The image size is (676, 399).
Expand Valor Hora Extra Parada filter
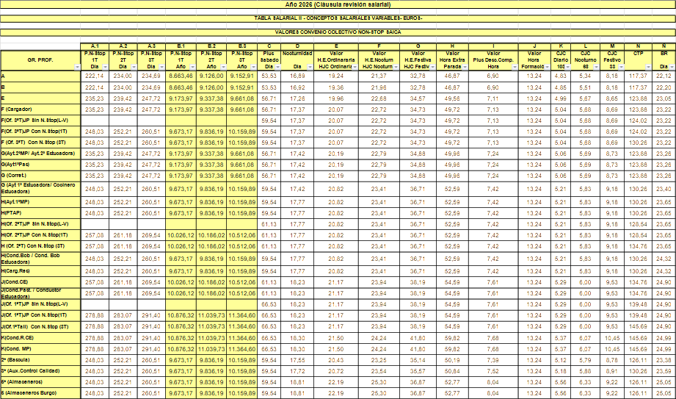point(465,67)
